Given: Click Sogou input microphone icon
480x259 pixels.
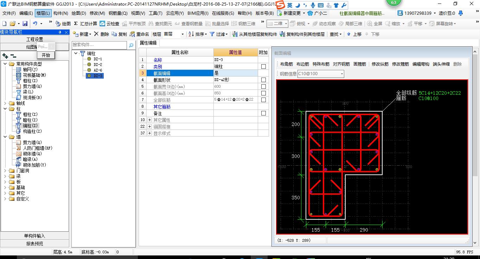Looking at the screenshot, I should pos(313,5).
